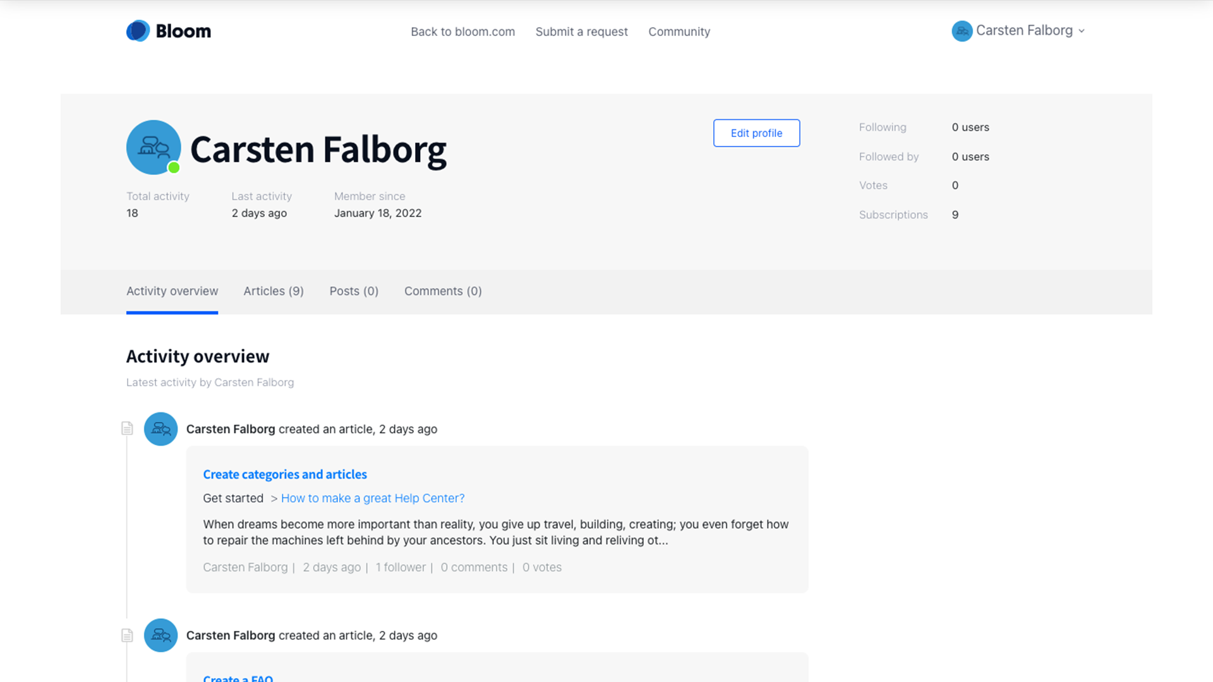Click the green online status dot
This screenshot has width=1213, height=682.
tap(174, 167)
